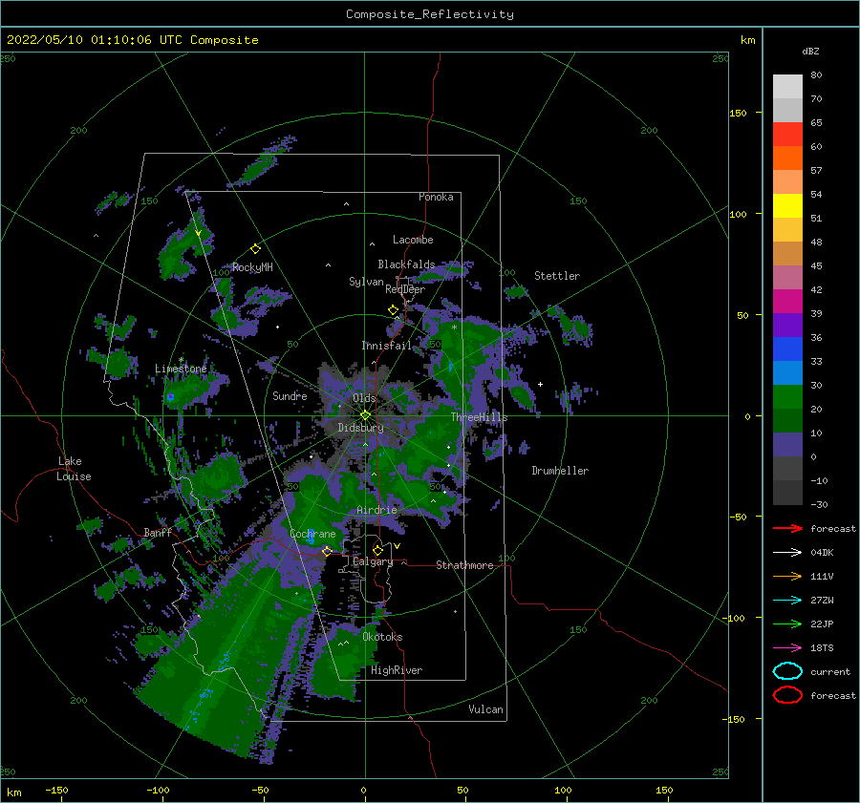This screenshot has height=803, width=860.
Task: Click the cyan current ellipse icon
Action: click(x=787, y=671)
